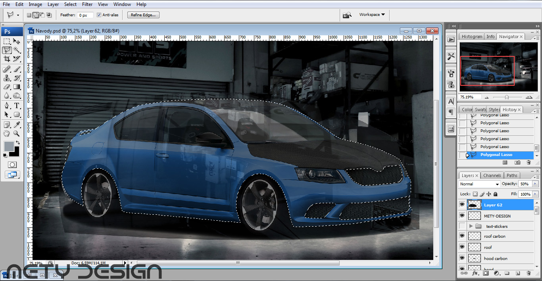Delete current state in History panel
Screen dimensions: 542x281
(529, 162)
